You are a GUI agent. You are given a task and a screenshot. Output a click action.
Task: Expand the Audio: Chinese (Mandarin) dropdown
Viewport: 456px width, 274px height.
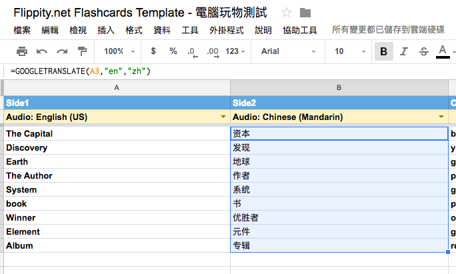pos(441,117)
